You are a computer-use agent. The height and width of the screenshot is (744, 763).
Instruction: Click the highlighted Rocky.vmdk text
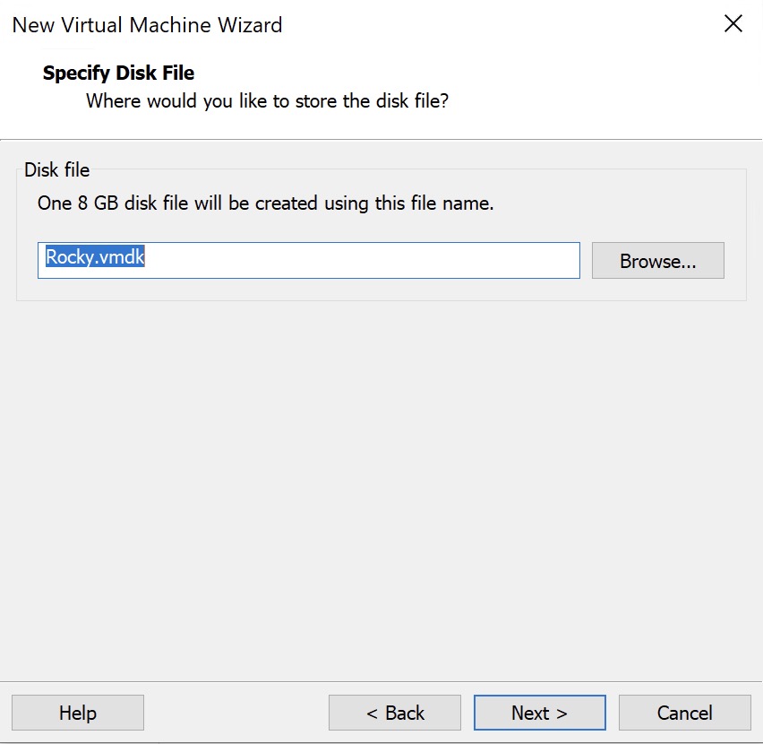(95, 257)
